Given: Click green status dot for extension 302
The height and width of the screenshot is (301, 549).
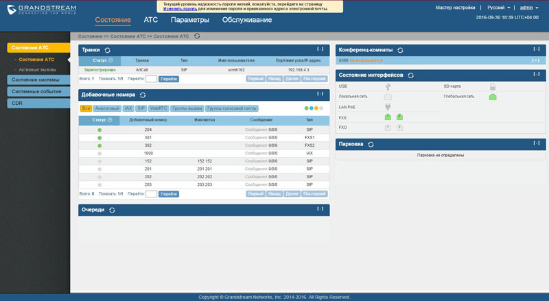Looking at the screenshot, I should point(100,145).
